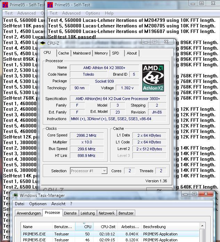The image size is (220, 242).
Task: Open Advanced menu in front Prime95 window
Action: coord(71,13)
